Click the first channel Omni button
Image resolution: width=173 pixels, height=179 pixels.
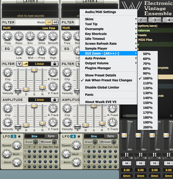click(127, 176)
